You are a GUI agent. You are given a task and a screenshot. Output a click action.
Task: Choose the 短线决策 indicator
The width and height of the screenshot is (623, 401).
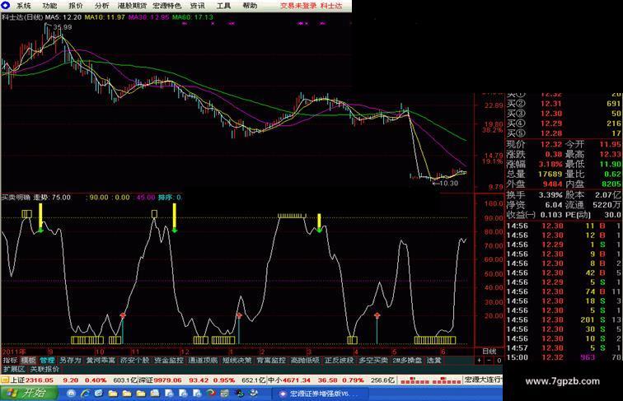tap(237, 360)
